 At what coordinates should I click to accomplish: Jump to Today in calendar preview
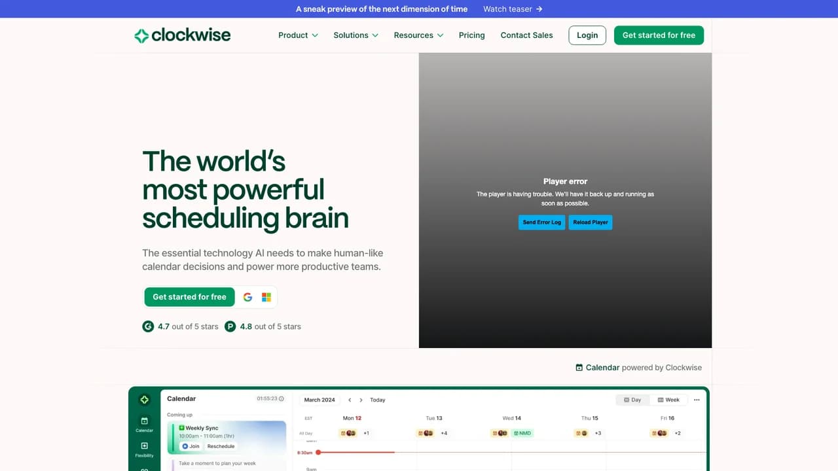378,400
